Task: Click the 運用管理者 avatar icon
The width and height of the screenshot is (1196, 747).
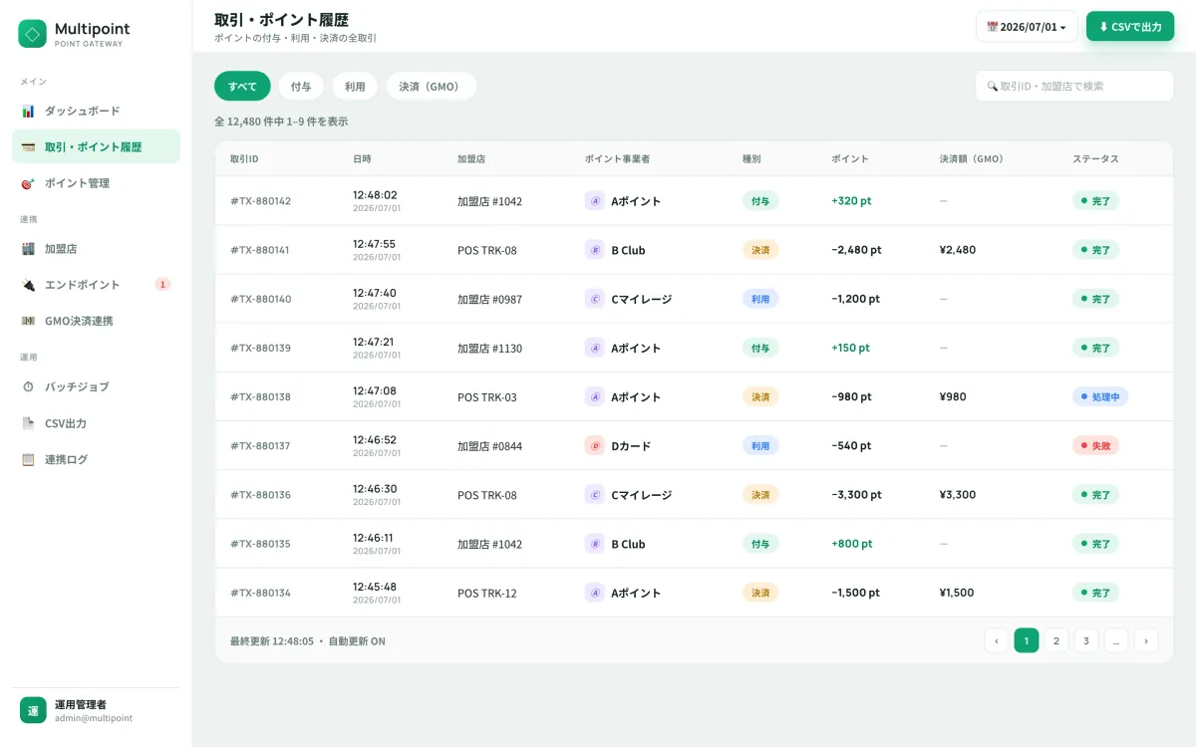Action: pos(33,710)
